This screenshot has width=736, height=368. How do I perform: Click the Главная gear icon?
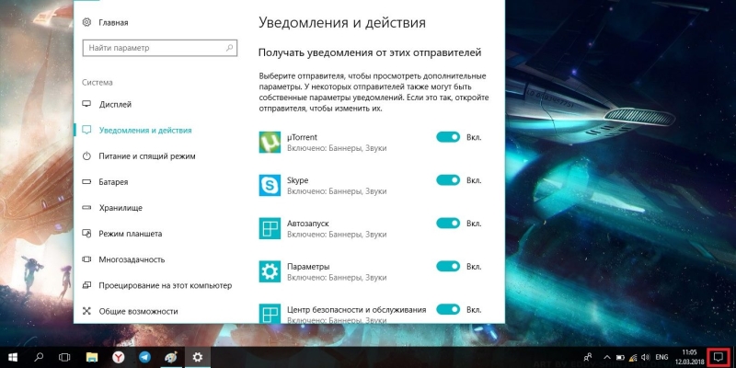tap(86, 22)
